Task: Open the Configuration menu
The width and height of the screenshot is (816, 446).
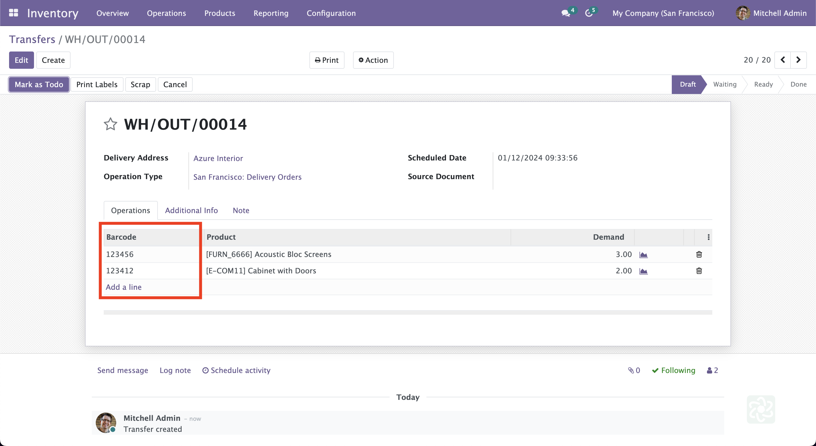Action: [331, 13]
